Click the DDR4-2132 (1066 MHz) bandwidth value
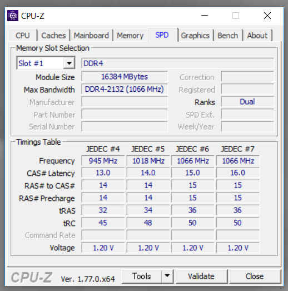The width and height of the screenshot is (288, 291). [x=125, y=89]
